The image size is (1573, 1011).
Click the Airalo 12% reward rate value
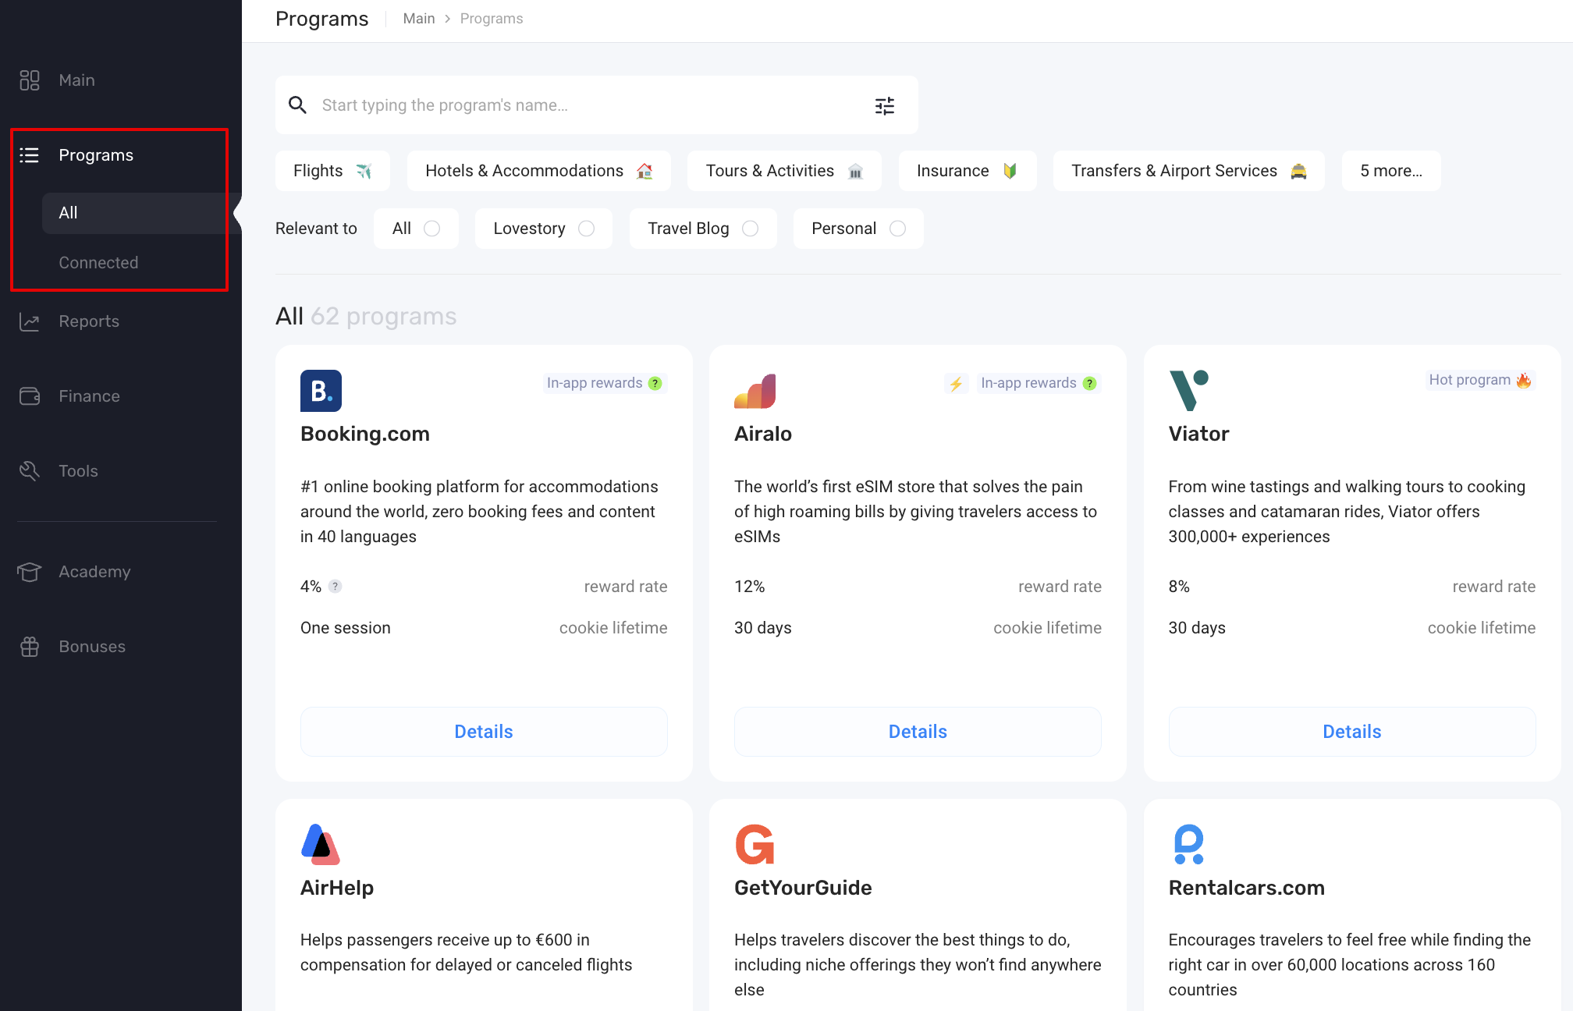click(x=750, y=587)
